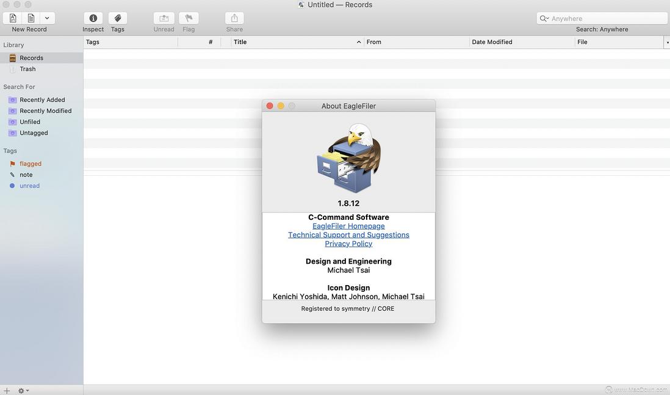This screenshot has width=670, height=395.
Task: Open the Recently Added smart folder
Action: pyautogui.click(x=41, y=100)
